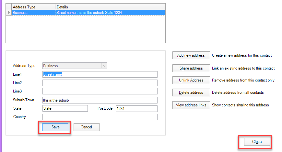Click the Cancel button
This screenshot has width=282, height=152.
pos(86,127)
